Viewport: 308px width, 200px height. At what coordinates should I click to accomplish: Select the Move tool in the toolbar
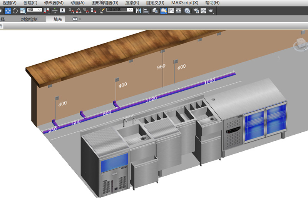8,10
